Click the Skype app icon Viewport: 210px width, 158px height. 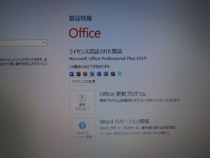(119, 74)
